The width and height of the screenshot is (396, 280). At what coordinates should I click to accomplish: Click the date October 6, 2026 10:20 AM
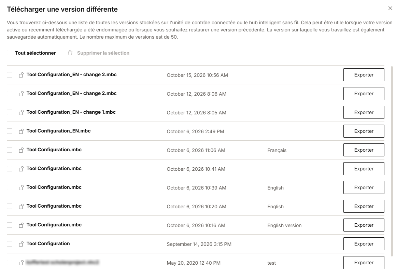pyautogui.click(x=197, y=207)
